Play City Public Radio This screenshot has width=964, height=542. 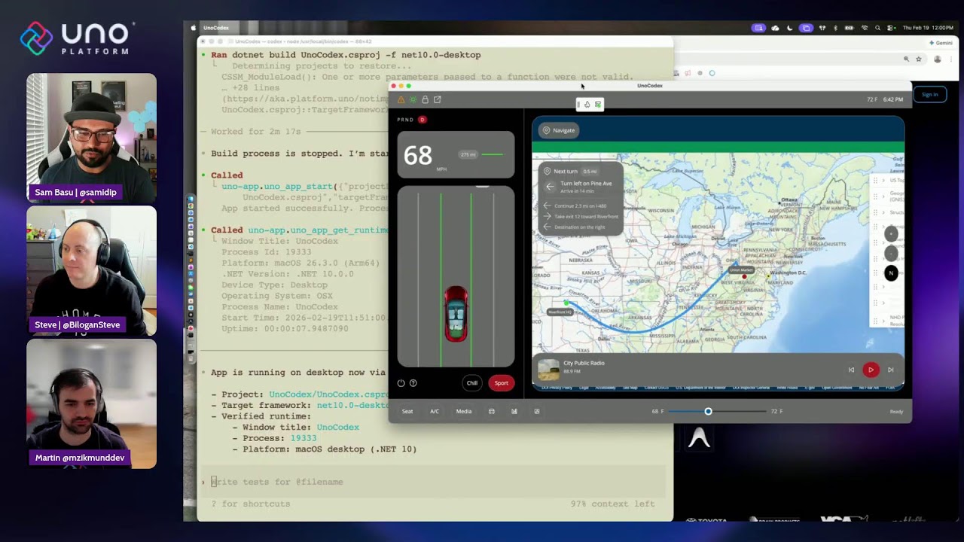(871, 370)
